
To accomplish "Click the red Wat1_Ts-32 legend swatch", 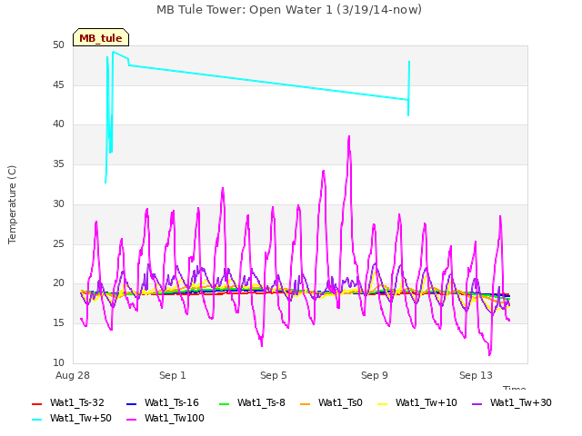I will click(36, 403).
